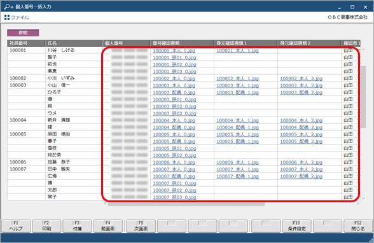Select name cell 川谷 しげる
374x243 pixels.
tap(74, 50)
